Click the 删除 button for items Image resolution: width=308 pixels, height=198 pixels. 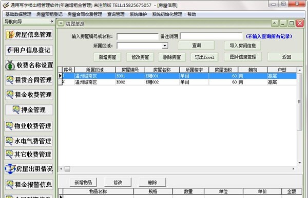tap(152, 182)
